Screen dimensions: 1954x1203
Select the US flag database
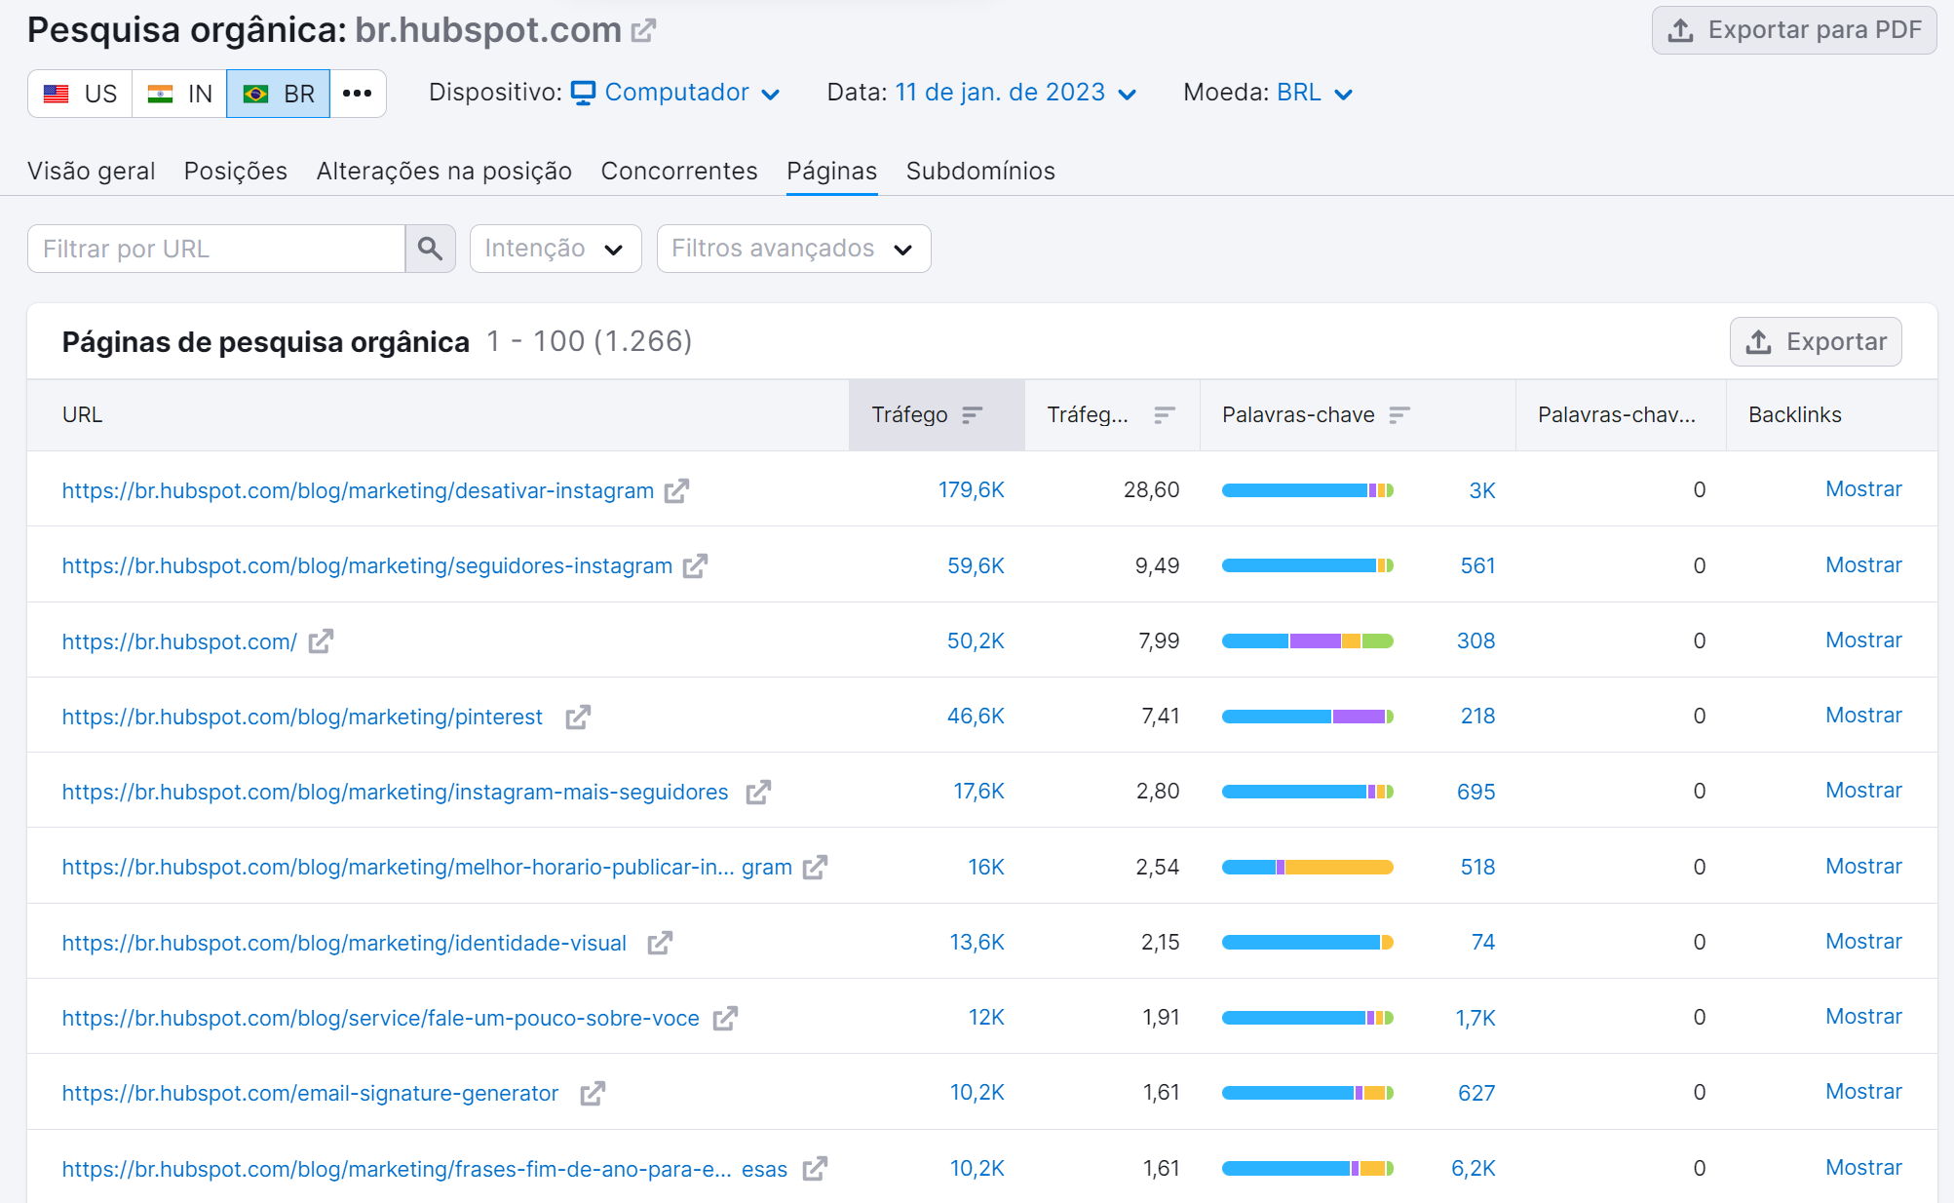click(x=80, y=94)
